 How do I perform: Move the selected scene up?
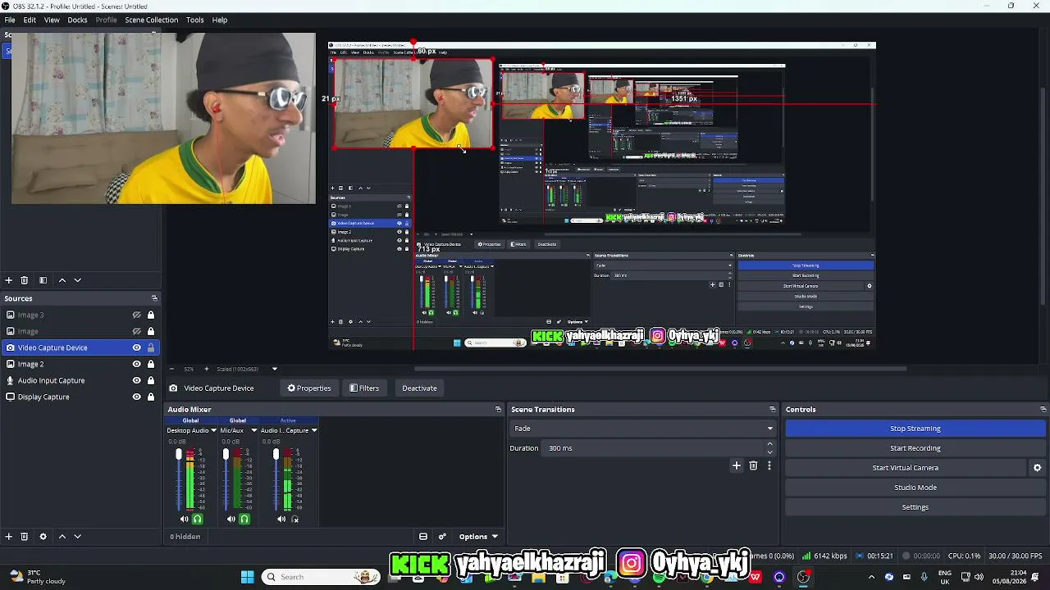(62, 280)
